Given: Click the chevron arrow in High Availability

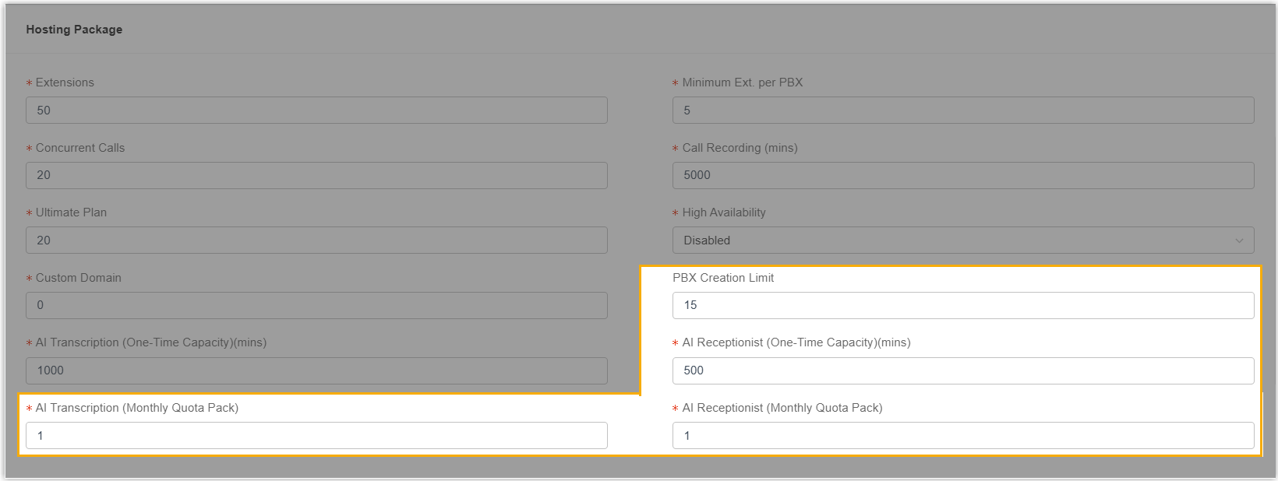Looking at the screenshot, I should (1239, 240).
